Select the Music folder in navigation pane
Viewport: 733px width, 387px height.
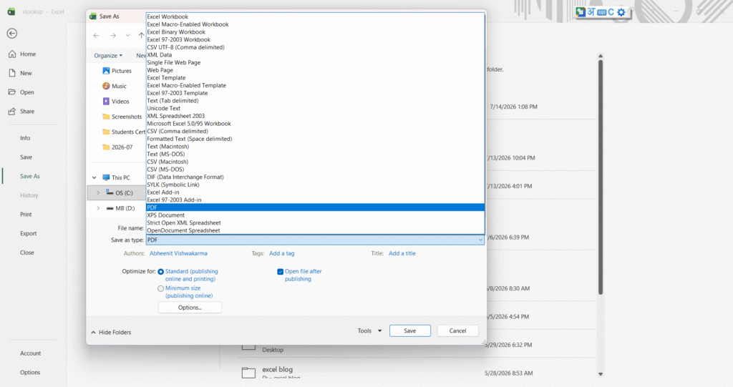pyautogui.click(x=115, y=86)
